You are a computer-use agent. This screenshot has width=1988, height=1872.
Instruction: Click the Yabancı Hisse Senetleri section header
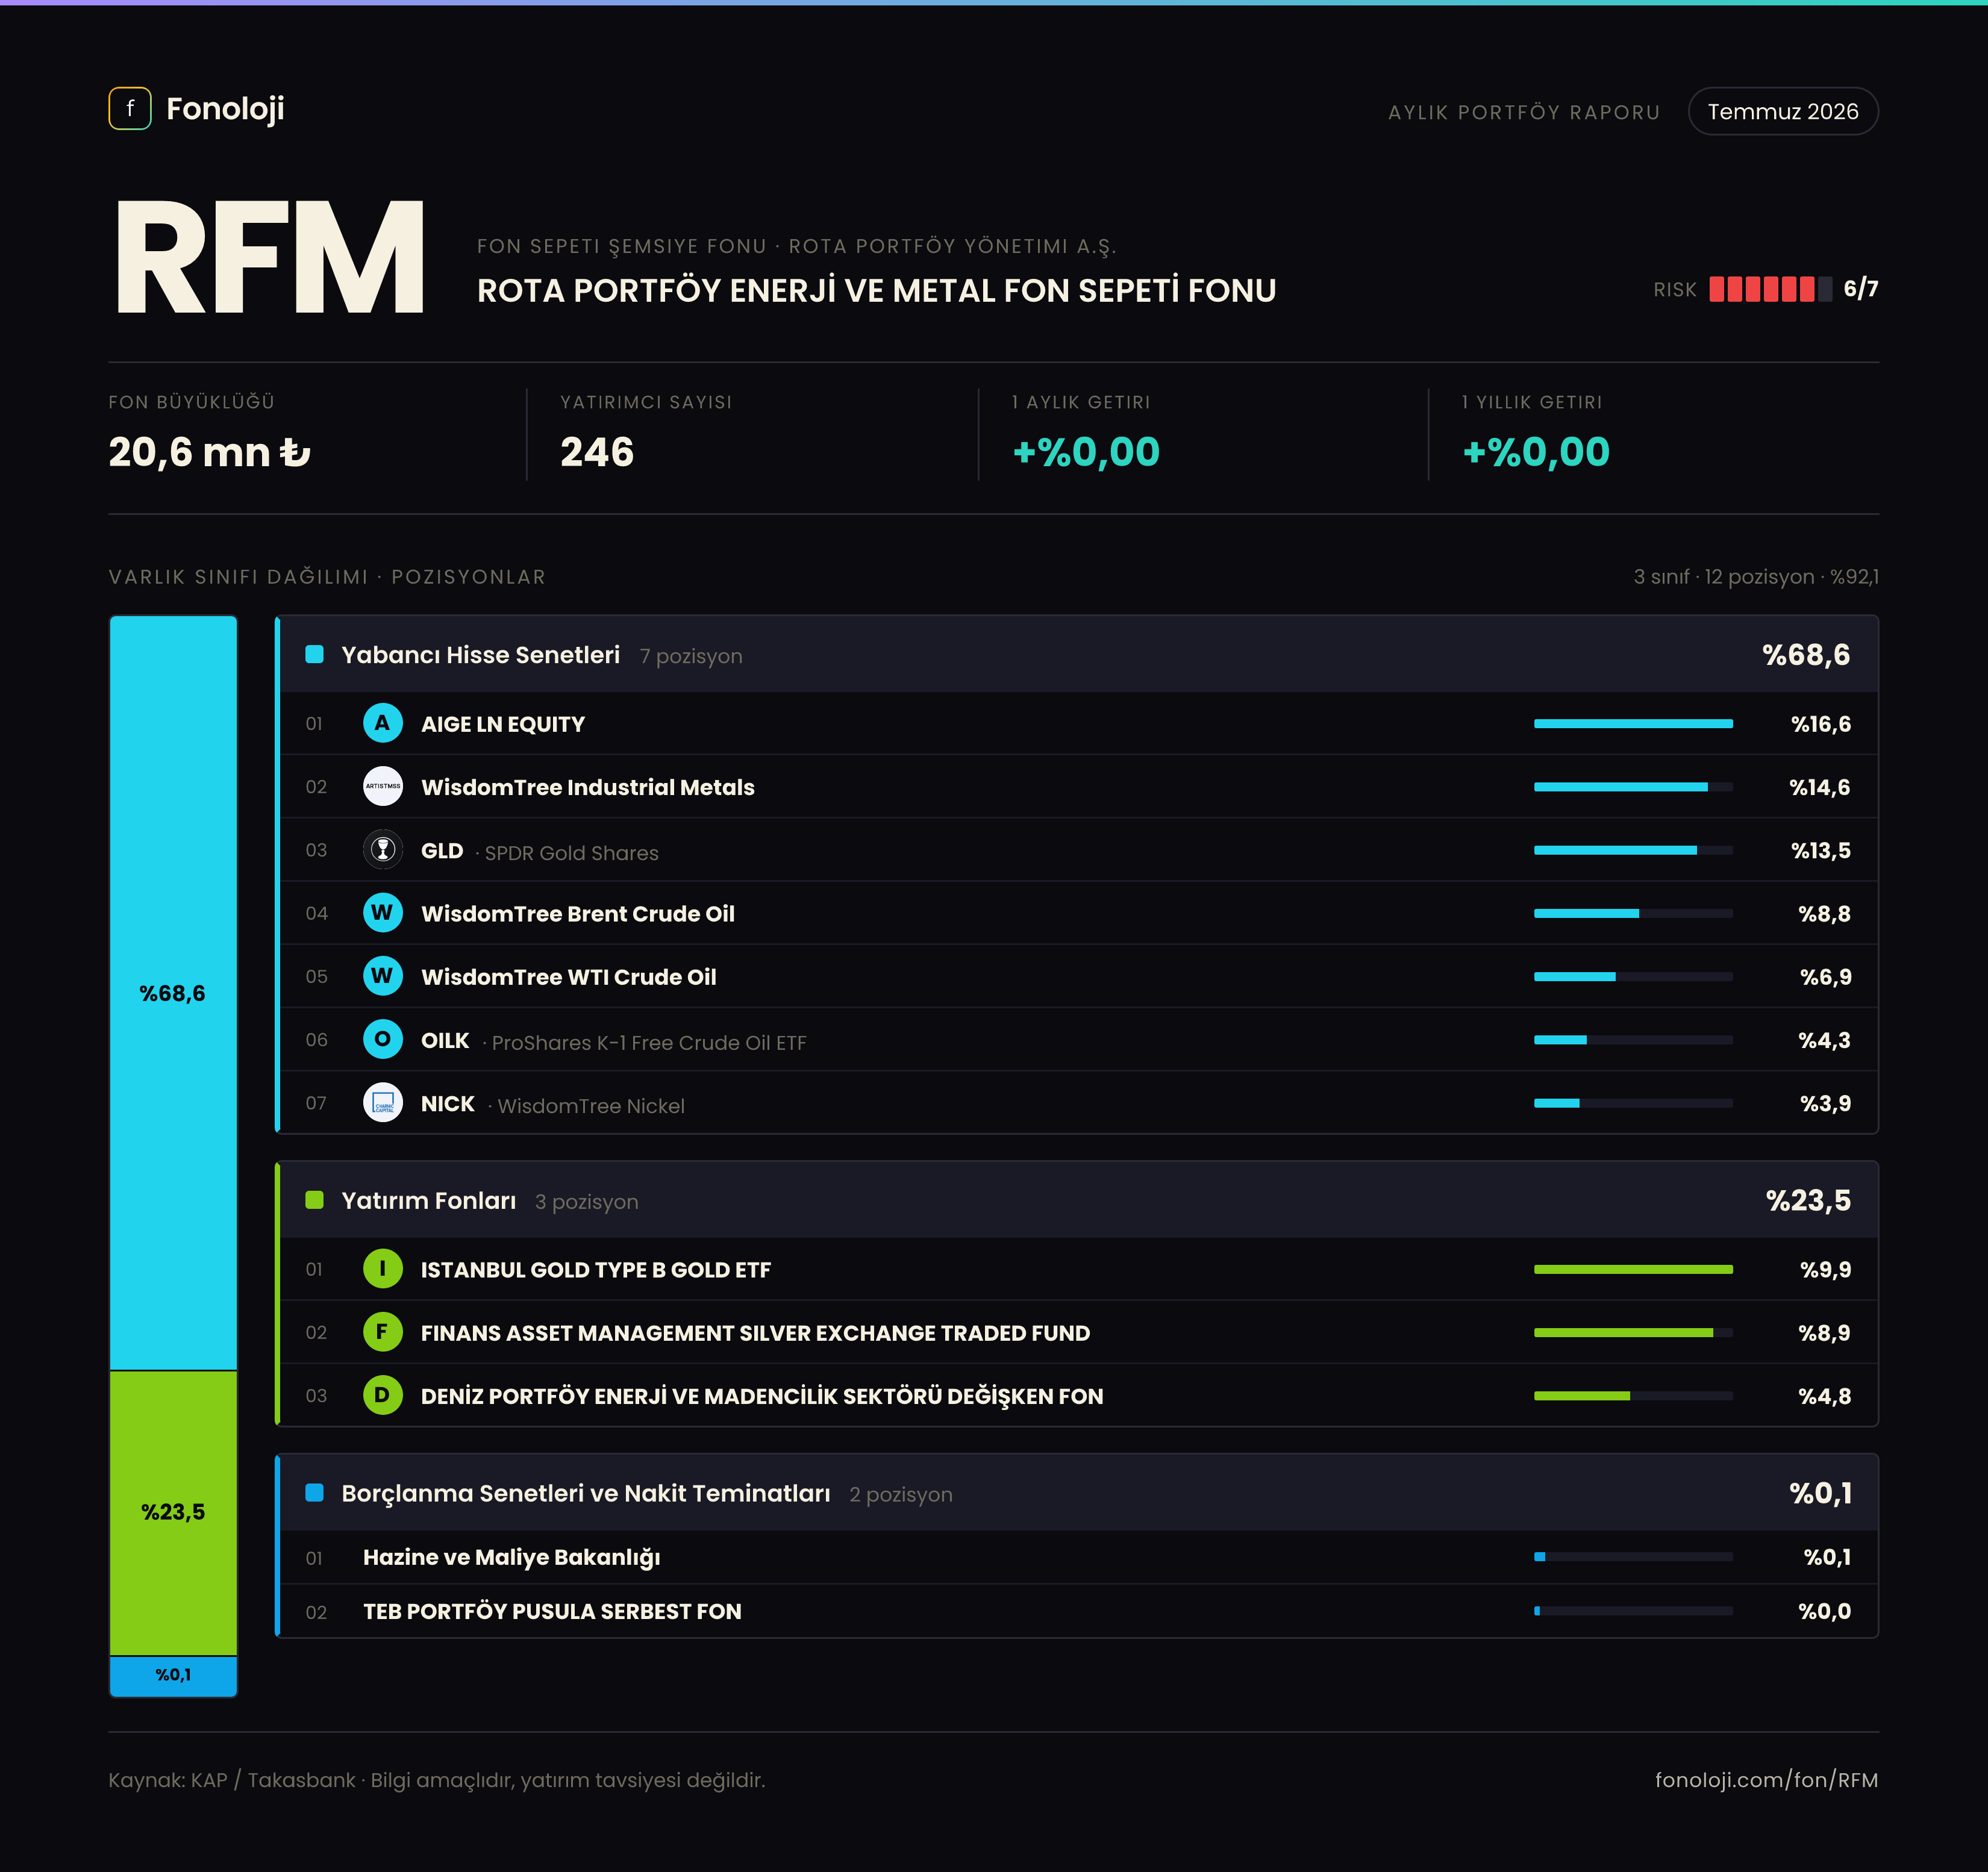pyautogui.click(x=1078, y=654)
